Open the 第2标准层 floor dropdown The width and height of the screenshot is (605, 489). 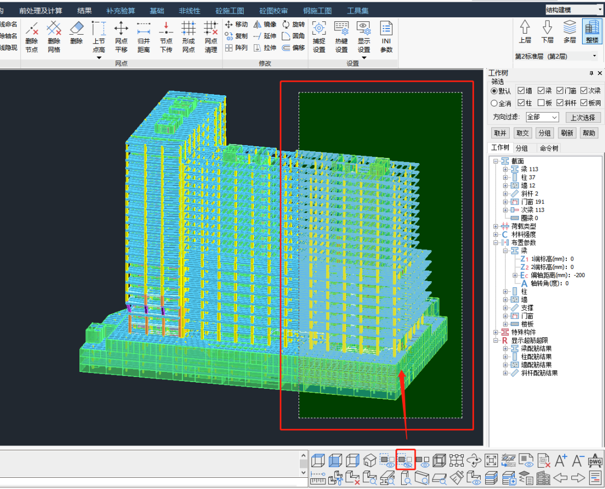594,56
